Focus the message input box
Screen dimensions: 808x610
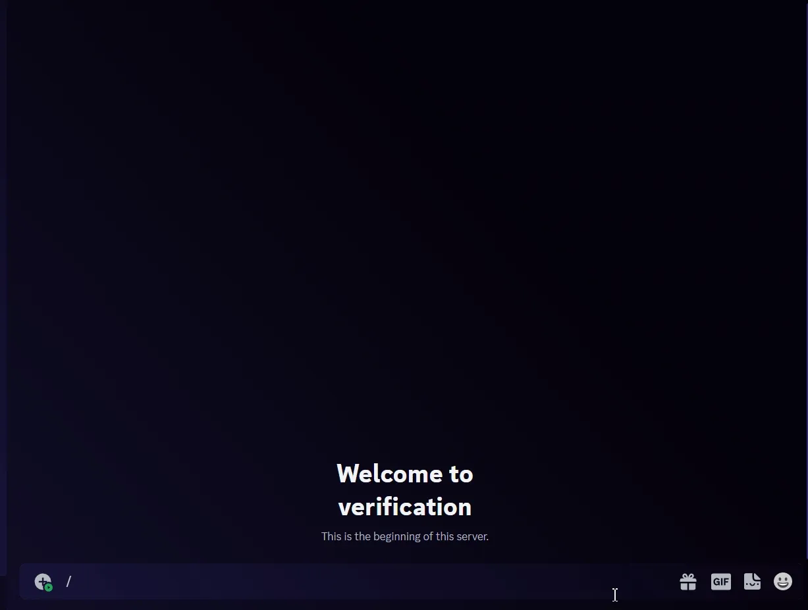click(329, 582)
